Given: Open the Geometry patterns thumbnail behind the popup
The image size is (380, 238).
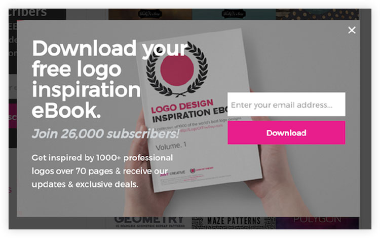Looking at the screenshot, I should [149, 223].
